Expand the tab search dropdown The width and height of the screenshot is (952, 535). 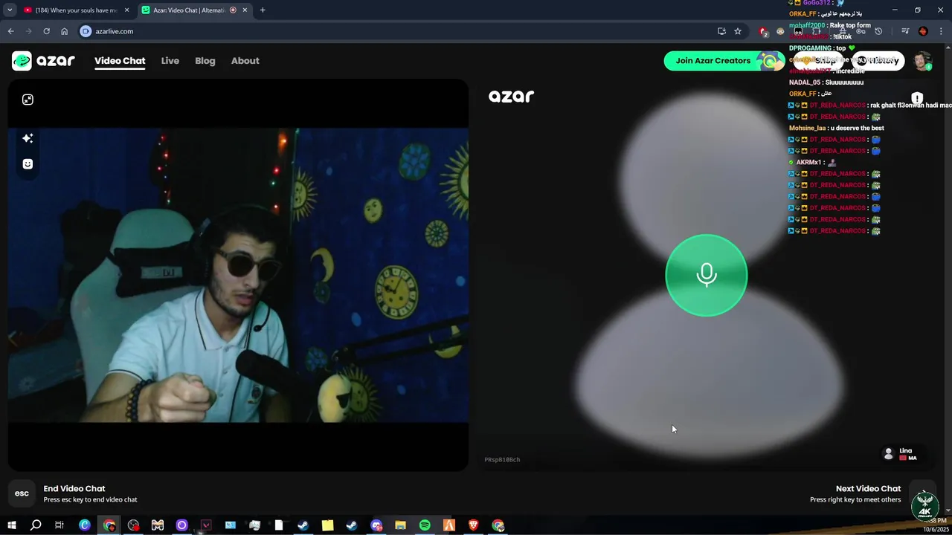(10, 10)
